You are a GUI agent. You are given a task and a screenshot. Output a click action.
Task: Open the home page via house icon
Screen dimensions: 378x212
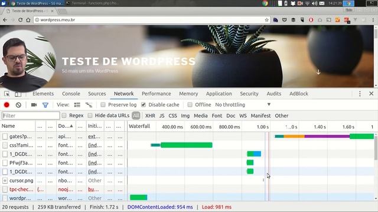click(28, 20)
